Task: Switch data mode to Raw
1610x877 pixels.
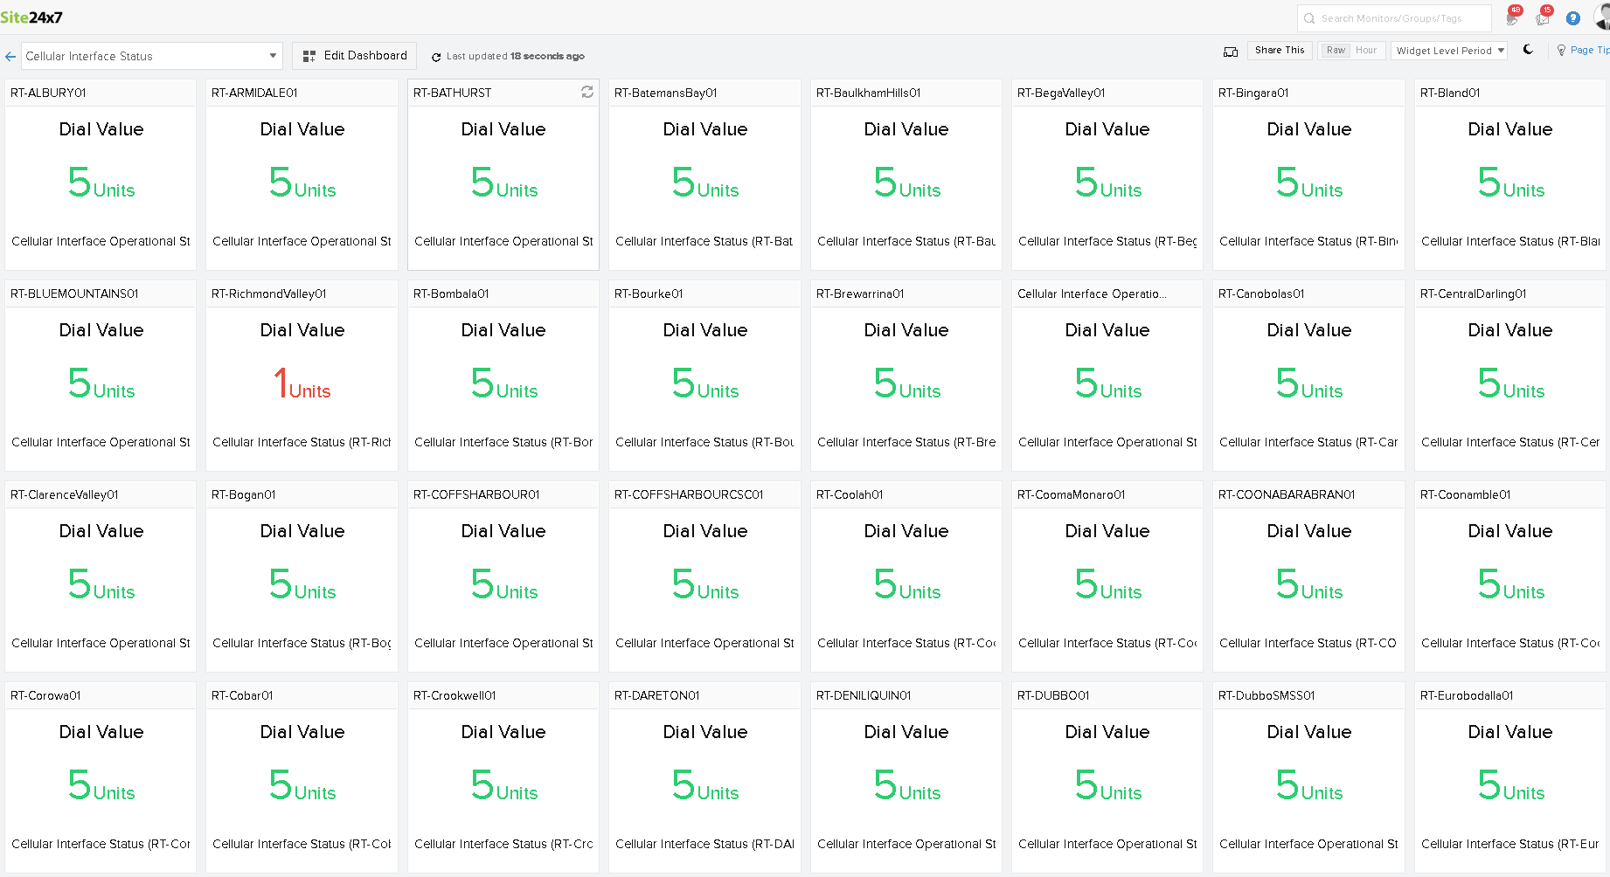Action: point(1336,51)
